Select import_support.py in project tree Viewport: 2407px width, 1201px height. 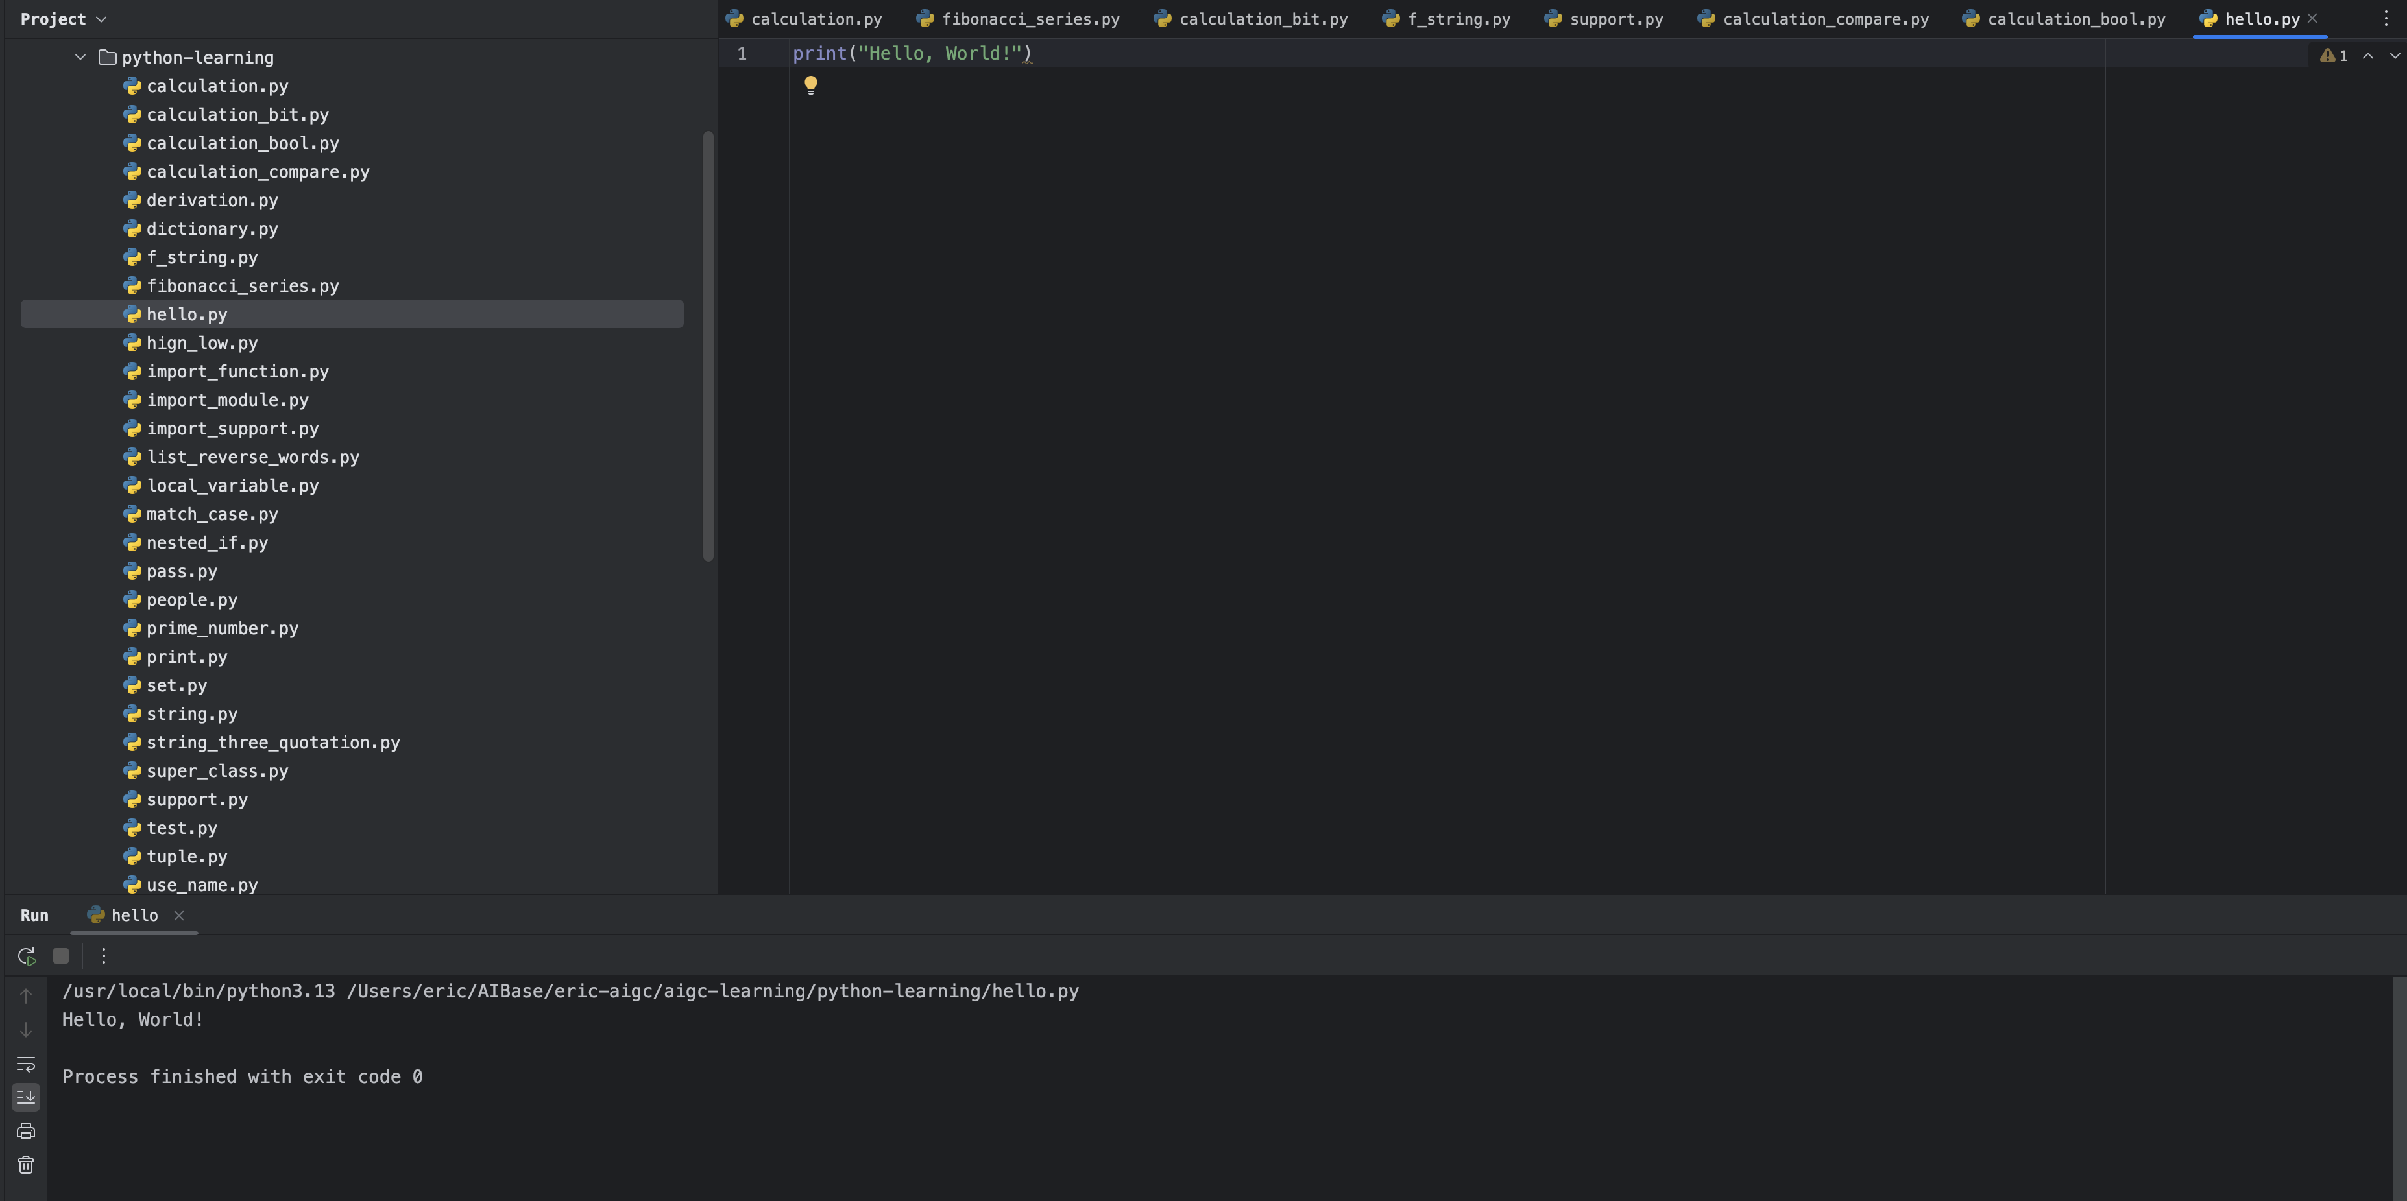[221, 429]
